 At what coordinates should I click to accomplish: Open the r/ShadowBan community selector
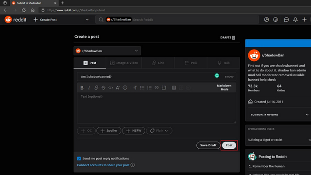tap(107, 51)
